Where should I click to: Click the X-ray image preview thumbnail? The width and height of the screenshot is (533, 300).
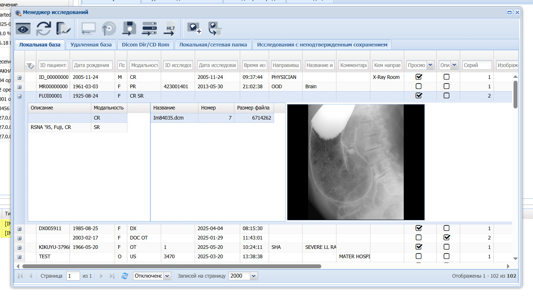coord(356,162)
